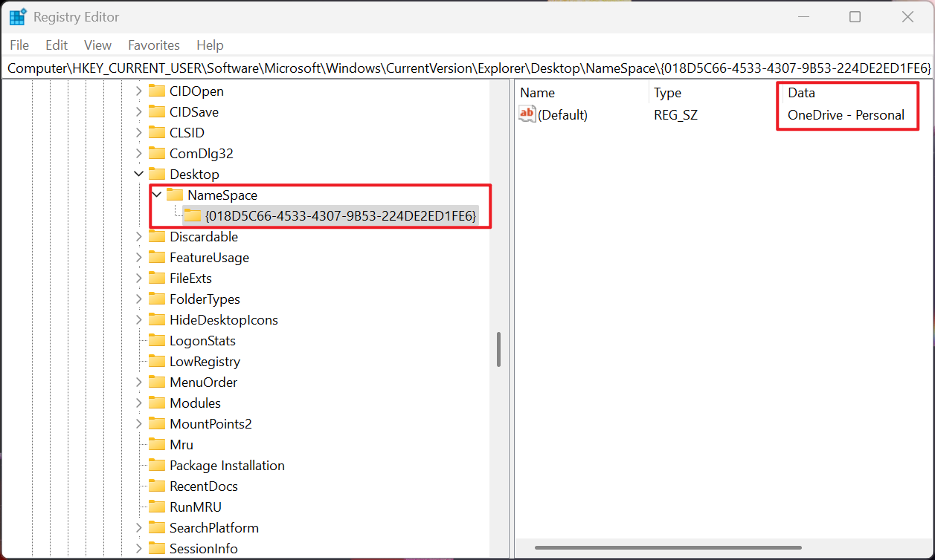Collapse the NameSpace key

(156, 195)
